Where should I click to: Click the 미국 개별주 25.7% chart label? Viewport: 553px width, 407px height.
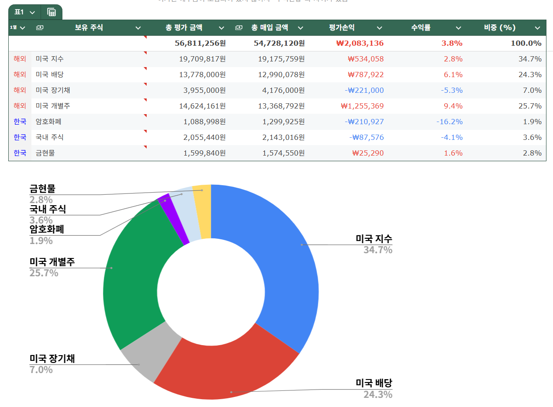click(52, 267)
